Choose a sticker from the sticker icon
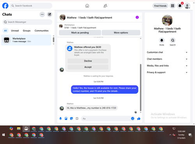This screenshot has width=195, height=144. point(71,118)
